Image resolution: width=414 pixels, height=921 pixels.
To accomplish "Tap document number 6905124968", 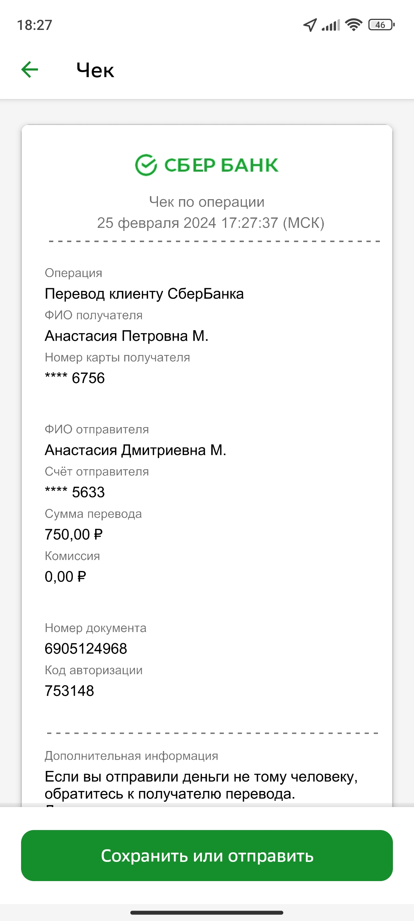I will click(x=86, y=649).
